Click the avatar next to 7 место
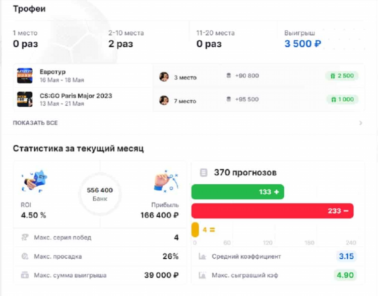Image resolution: width=378 pixels, height=296 pixels. 164,101
